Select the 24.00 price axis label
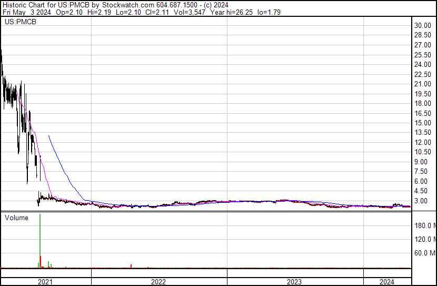Image resolution: width=437 pixels, height=286 pixels. click(423, 64)
